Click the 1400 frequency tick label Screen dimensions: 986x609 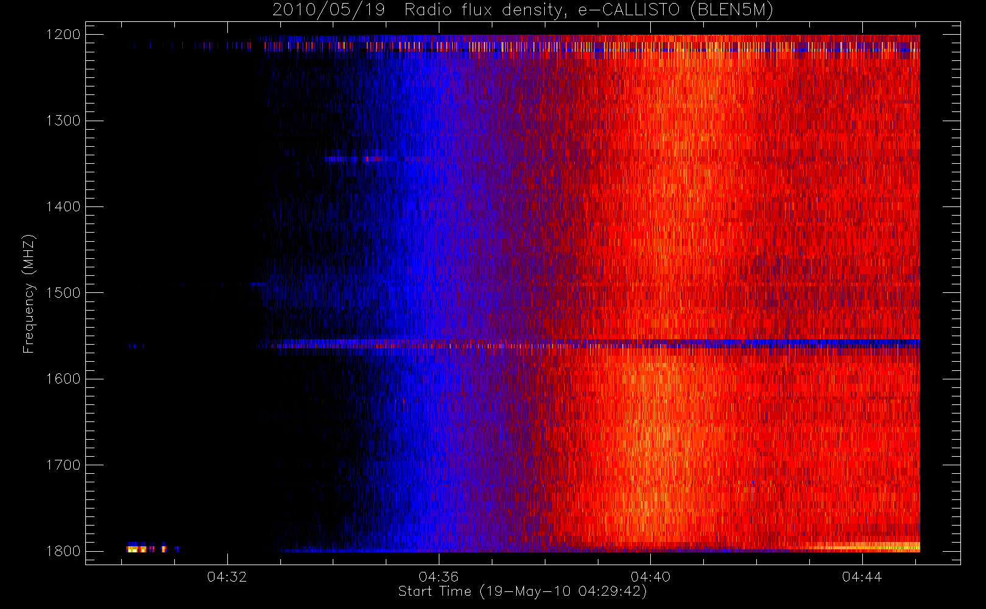[x=63, y=206]
